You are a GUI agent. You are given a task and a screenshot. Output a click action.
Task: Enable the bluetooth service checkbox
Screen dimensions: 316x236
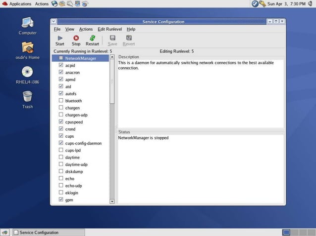click(61, 100)
